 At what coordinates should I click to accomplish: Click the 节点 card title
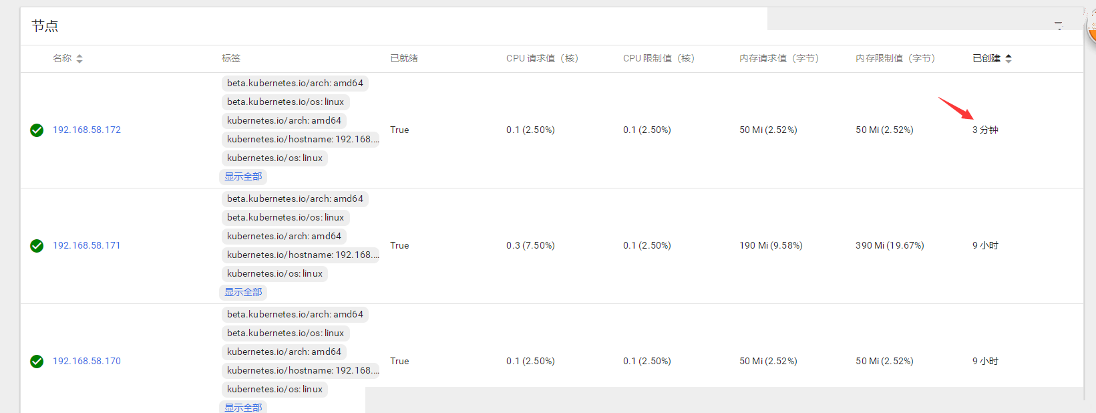(x=45, y=26)
